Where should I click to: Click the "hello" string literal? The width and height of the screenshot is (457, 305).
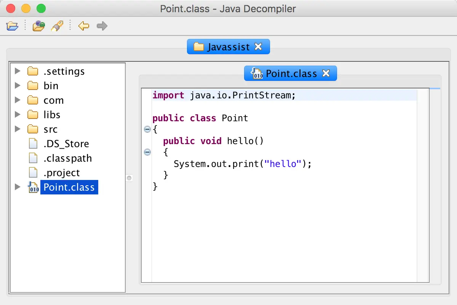(x=283, y=164)
